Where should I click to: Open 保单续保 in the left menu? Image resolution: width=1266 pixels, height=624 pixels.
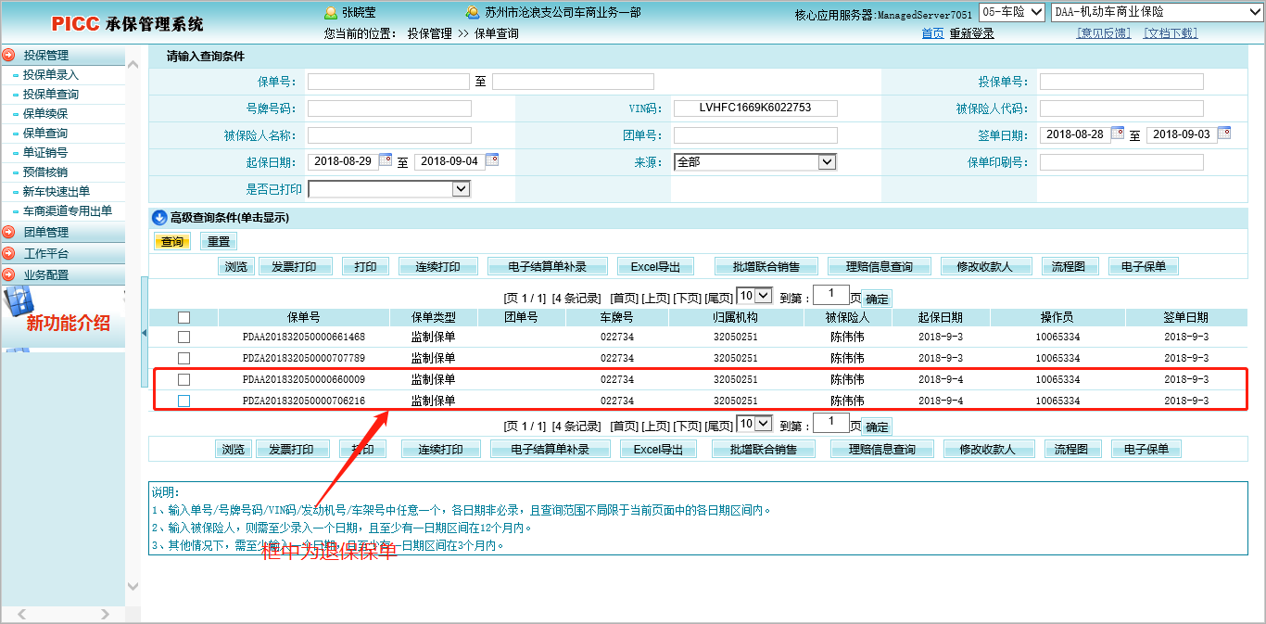pyautogui.click(x=44, y=114)
